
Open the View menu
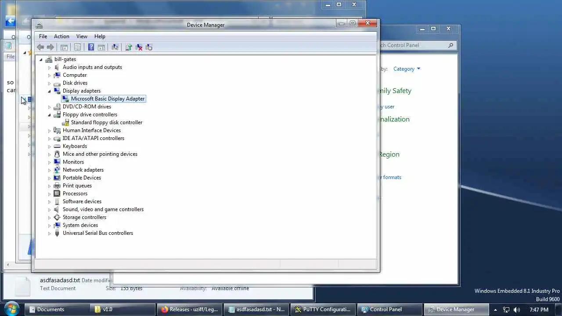point(82,36)
